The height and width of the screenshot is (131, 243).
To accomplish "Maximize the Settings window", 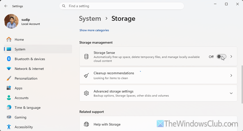I will (x=226, y=4).
